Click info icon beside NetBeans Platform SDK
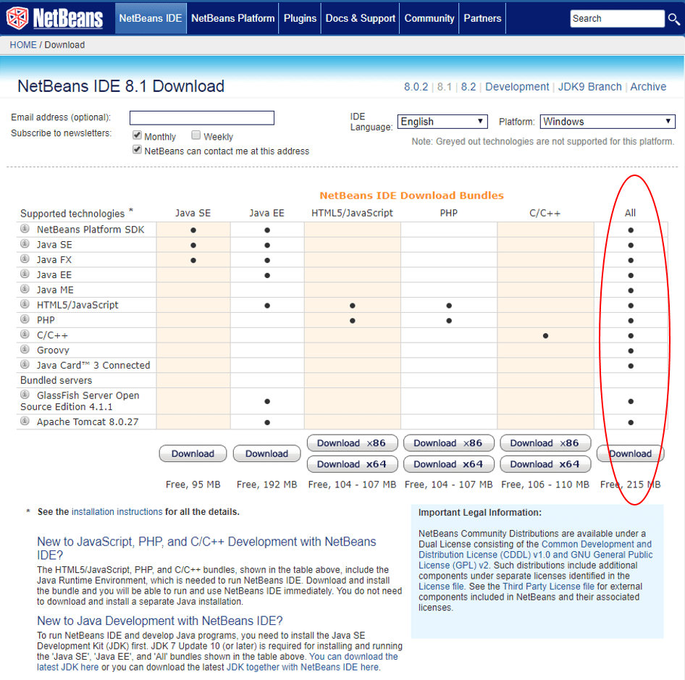 click(x=25, y=229)
